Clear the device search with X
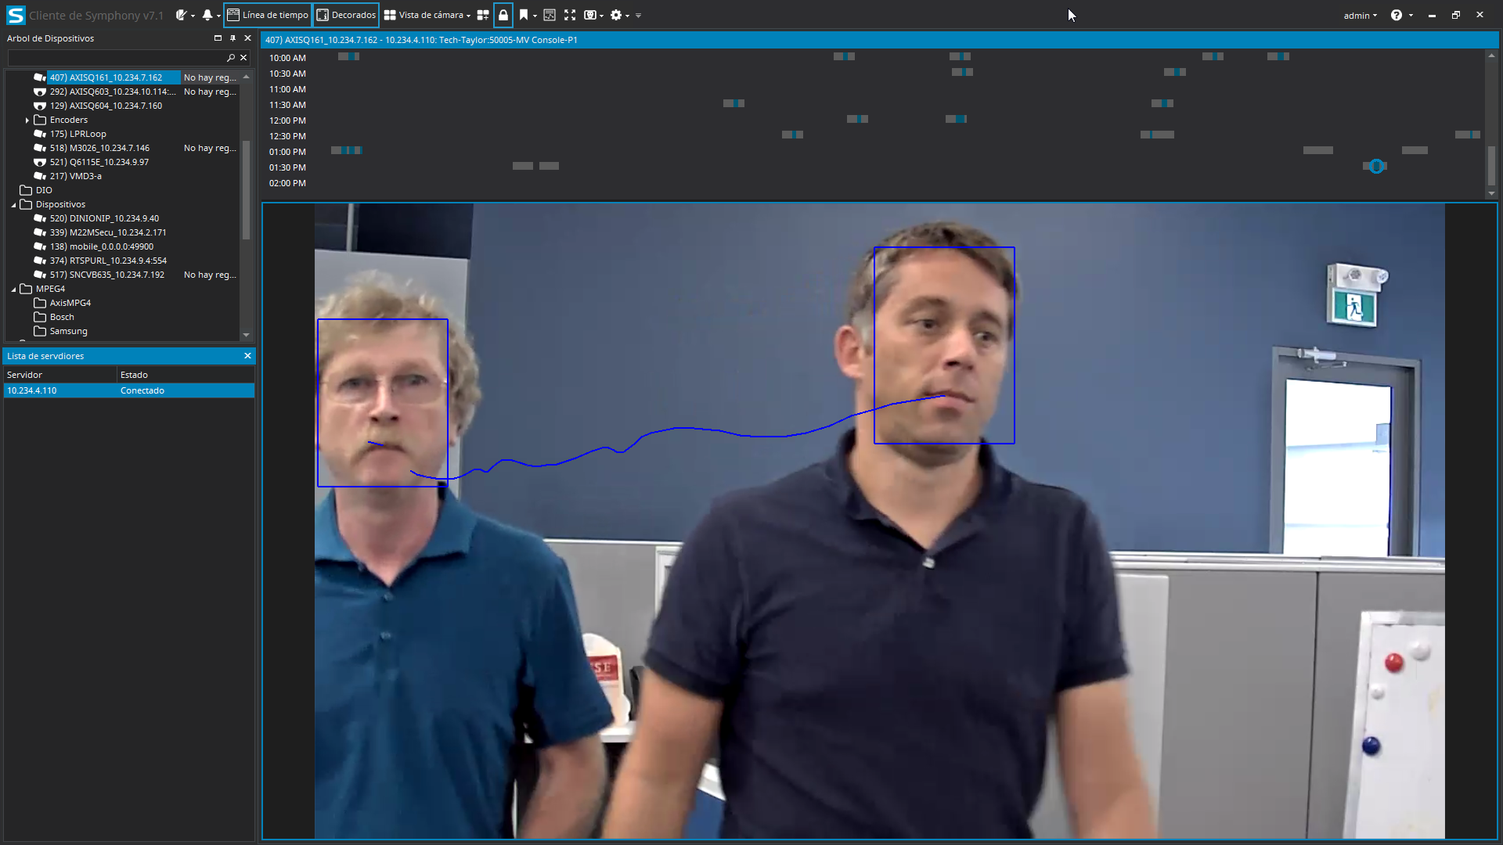1503x845 pixels. click(x=243, y=58)
